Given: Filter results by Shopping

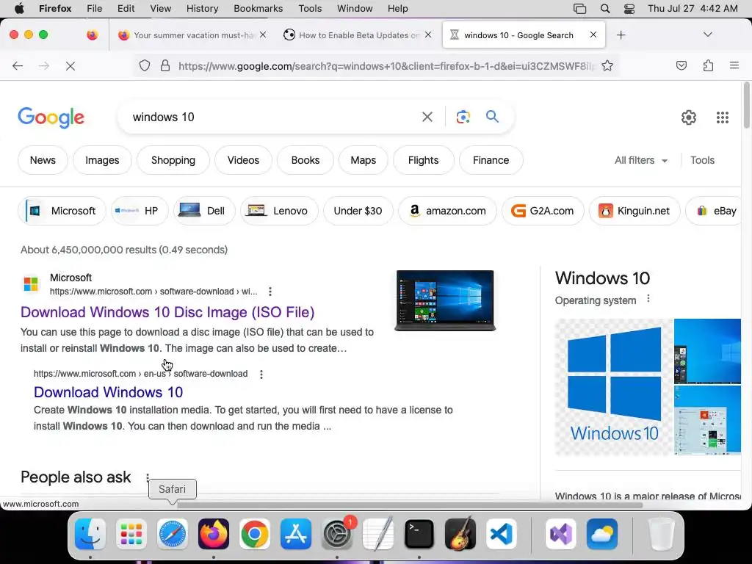Looking at the screenshot, I should [x=173, y=160].
